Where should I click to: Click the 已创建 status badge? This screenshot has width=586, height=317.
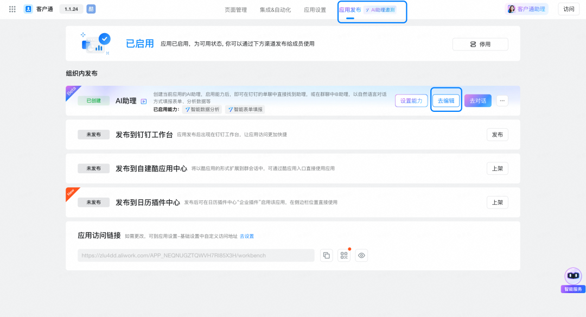tap(94, 100)
